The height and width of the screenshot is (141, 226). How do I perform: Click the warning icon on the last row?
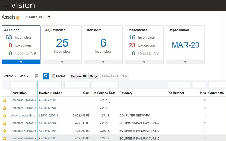pos(5,138)
